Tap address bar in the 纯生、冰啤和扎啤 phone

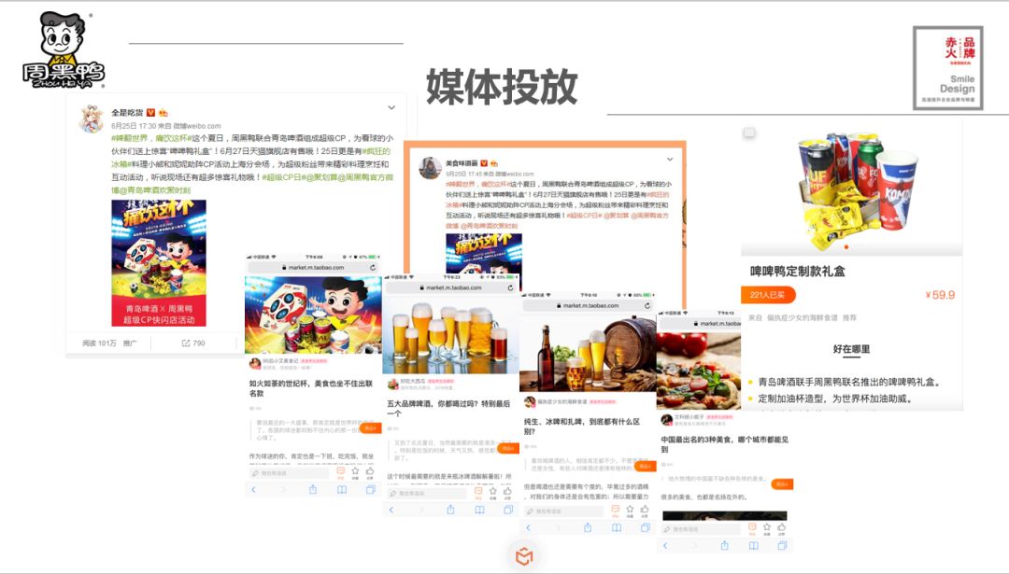(589, 305)
